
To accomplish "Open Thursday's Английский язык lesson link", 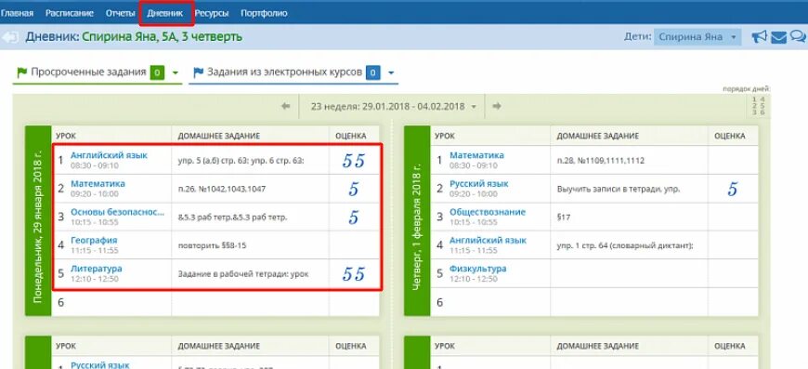I will (x=488, y=240).
